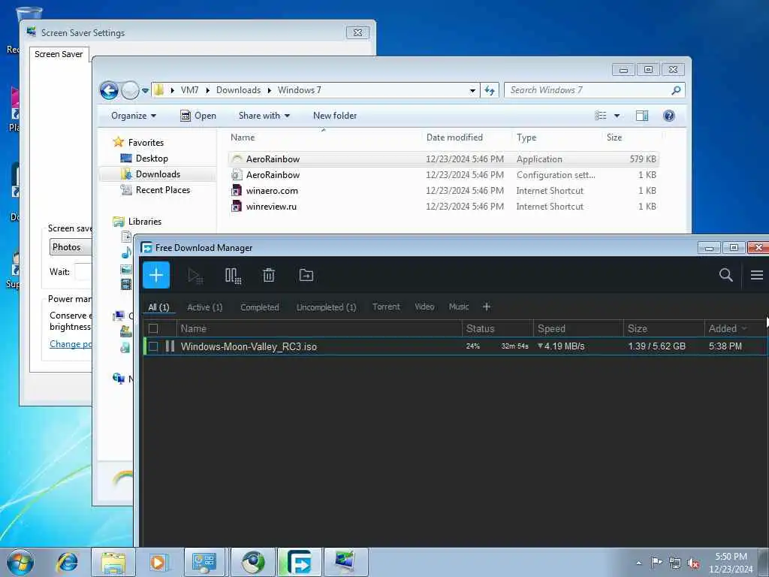Image resolution: width=769 pixels, height=577 pixels.
Task: Select the winreview.ru shortcut
Action: point(443,207)
